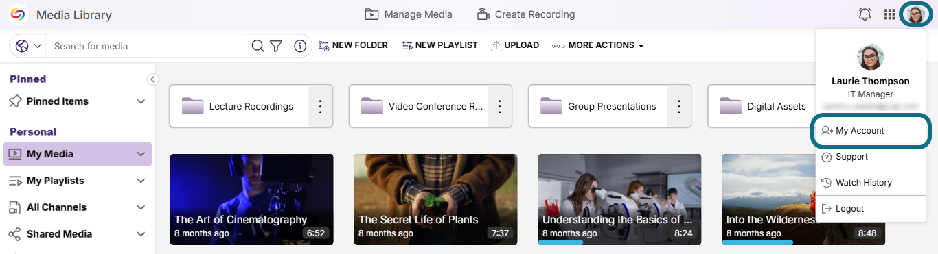The image size is (938, 254).
Task: Select My Media in sidebar
Action: coord(50,154)
